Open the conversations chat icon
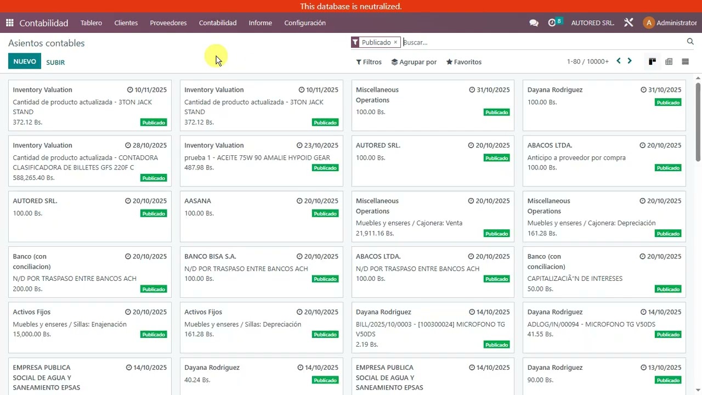 point(534,23)
